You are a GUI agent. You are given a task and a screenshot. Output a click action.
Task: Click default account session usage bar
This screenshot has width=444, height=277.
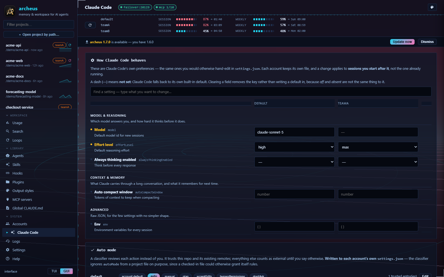tap(186, 19)
